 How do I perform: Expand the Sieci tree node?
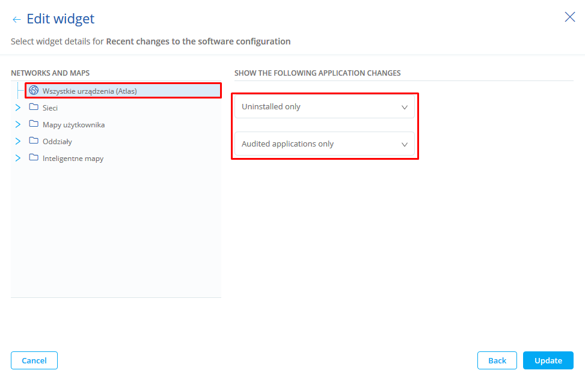[x=18, y=108]
